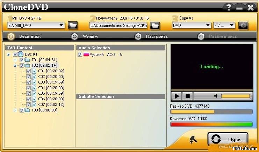Click the Disc #1 disc icon

21,54
